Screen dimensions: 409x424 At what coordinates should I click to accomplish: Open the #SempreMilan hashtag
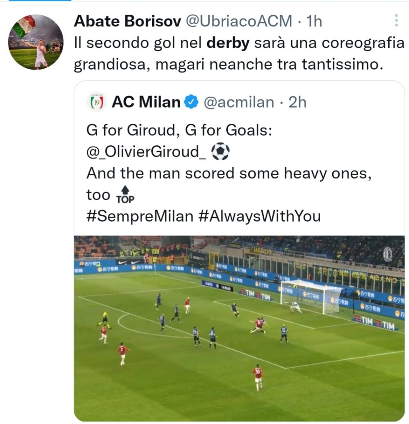tap(139, 216)
